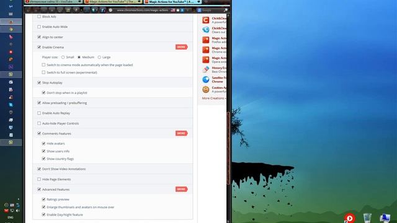Open the Magic Actions Firefox add-on icon
Screen dimensions: 397x223
tap(205, 40)
